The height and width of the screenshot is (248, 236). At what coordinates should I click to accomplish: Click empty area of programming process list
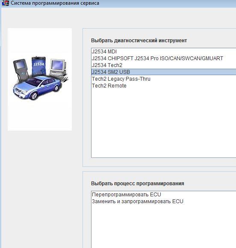[164, 226]
